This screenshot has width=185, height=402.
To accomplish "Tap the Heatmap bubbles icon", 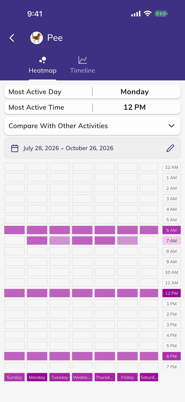I will click(42, 60).
